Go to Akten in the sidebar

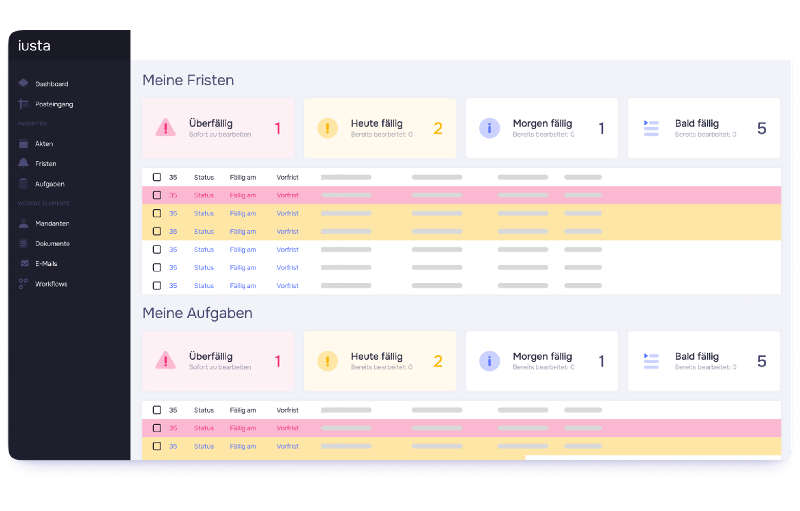pos(44,144)
